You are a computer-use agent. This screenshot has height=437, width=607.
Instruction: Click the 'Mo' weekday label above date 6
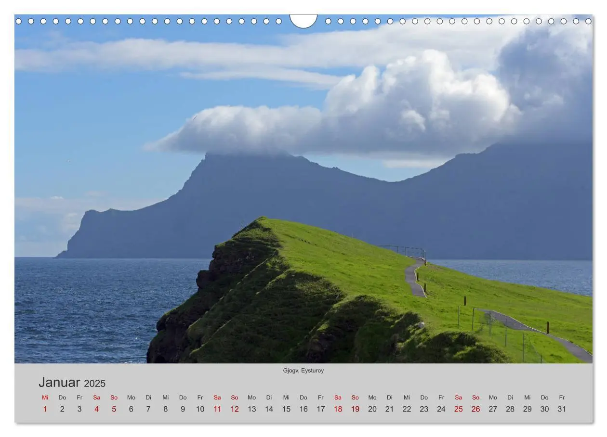point(131,398)
